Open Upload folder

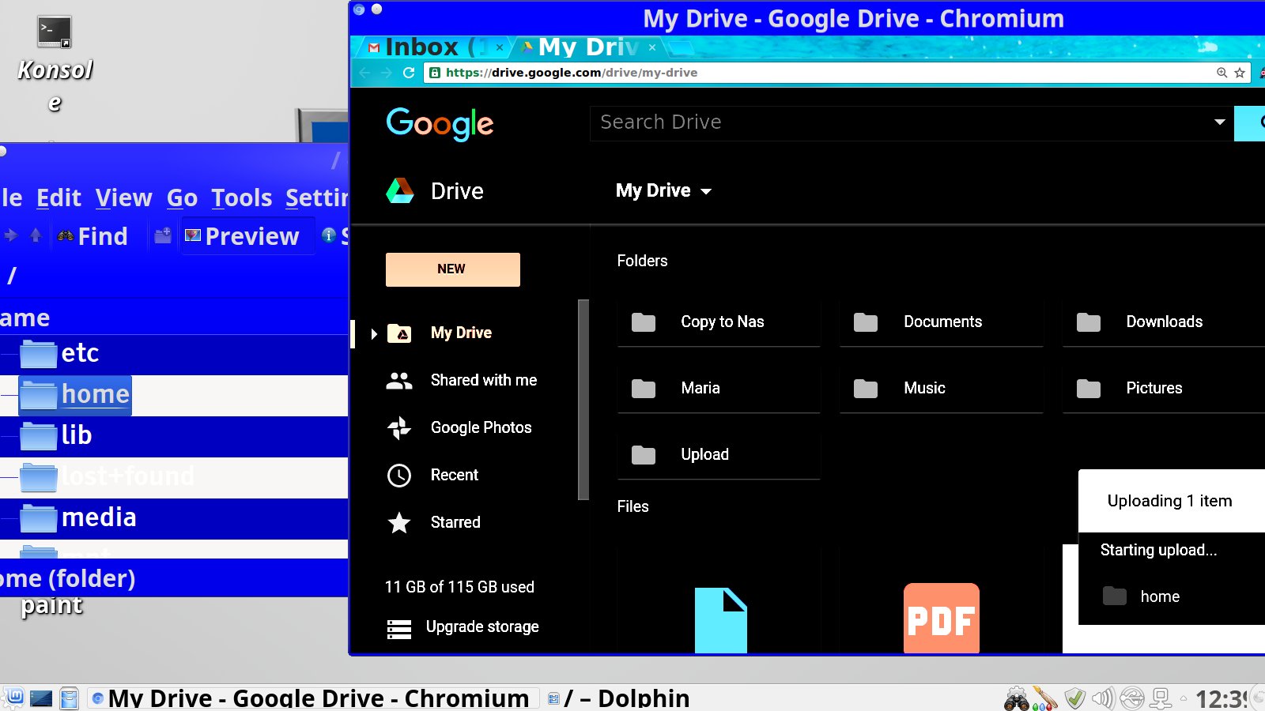719,455
